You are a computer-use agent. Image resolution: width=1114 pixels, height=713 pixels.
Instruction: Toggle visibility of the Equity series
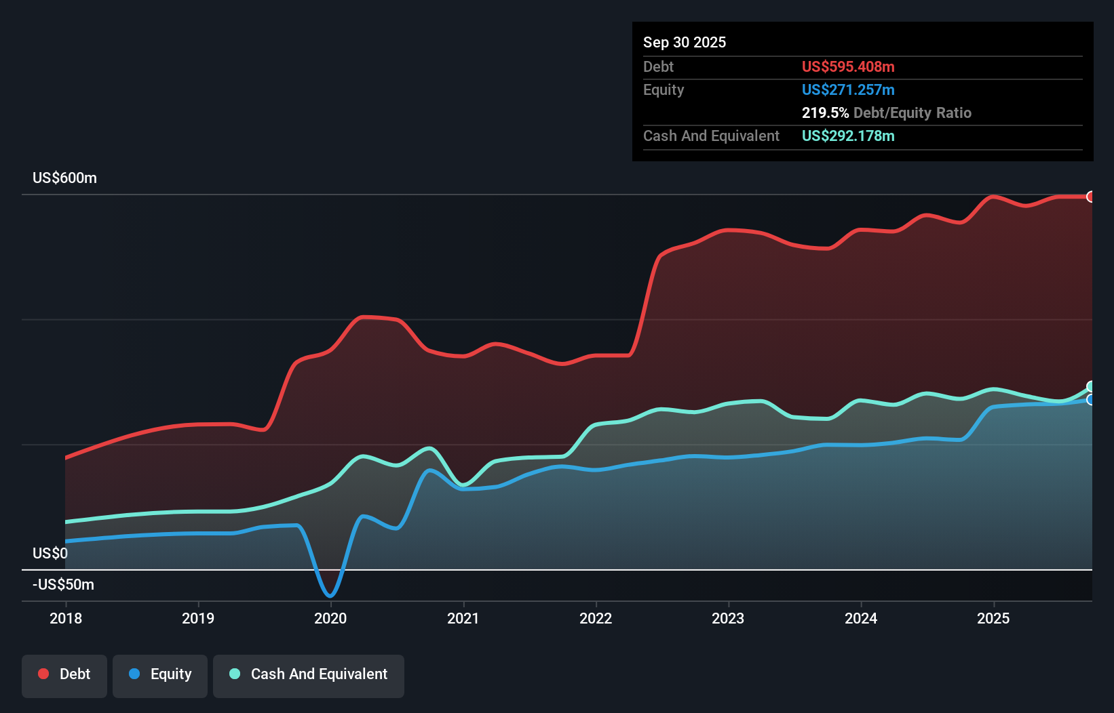(160, 674)
